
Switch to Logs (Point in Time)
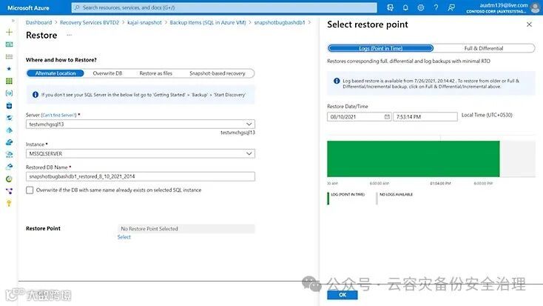point(380,48)
